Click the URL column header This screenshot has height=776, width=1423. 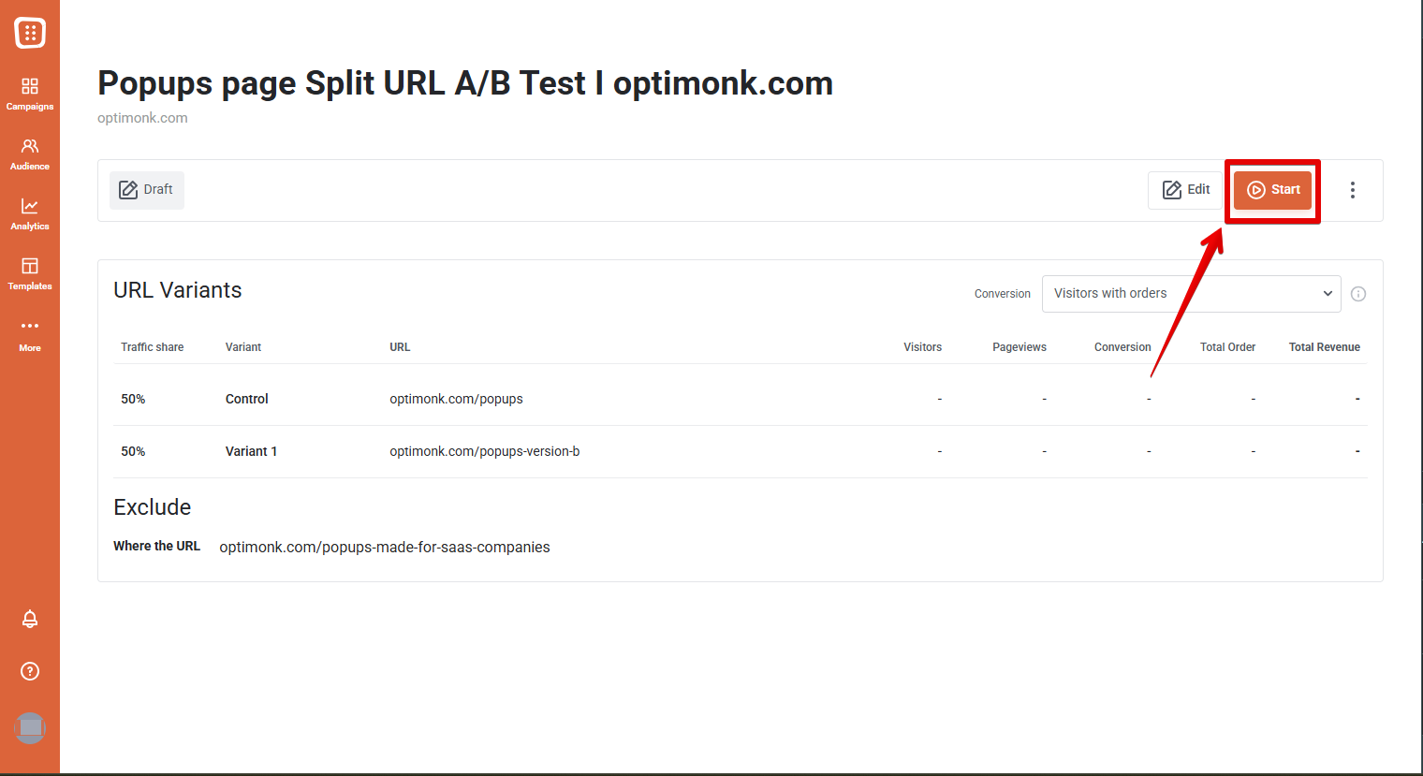400,347
